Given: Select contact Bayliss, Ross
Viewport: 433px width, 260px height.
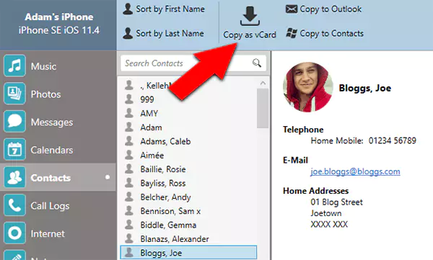Looking at the screenshot, I should tap(163, 183).
